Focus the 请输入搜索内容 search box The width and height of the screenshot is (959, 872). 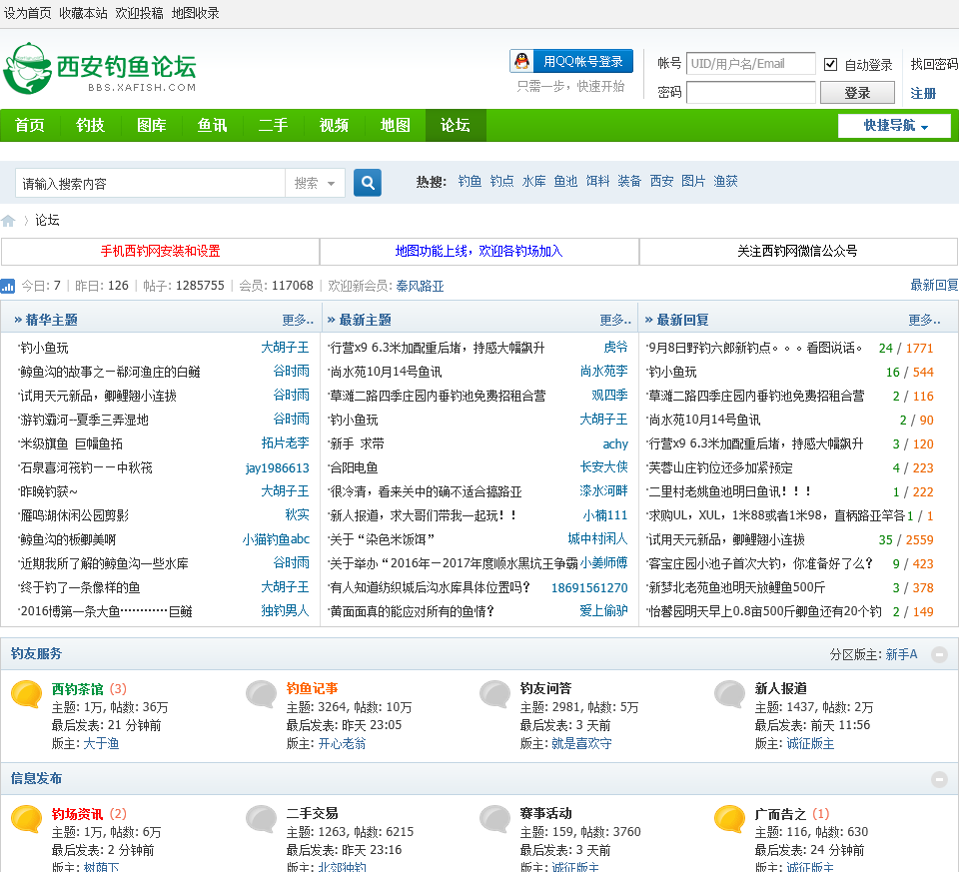(x=151, y=183)
